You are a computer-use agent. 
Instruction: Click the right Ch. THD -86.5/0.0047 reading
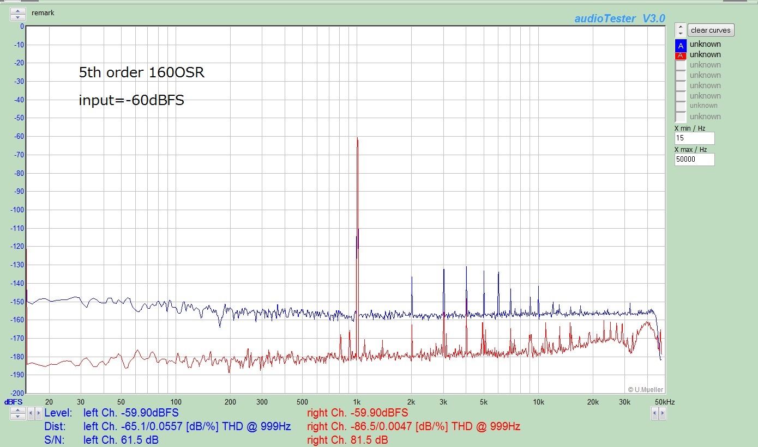(x=414, y=426)
